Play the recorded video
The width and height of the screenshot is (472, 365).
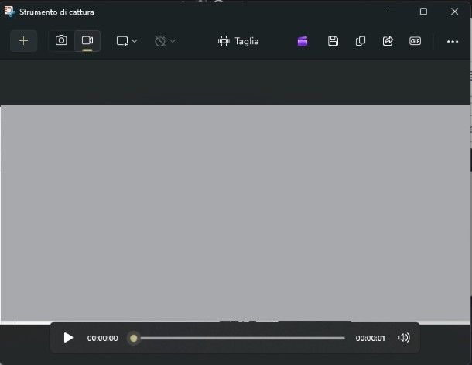click(68, 338)
